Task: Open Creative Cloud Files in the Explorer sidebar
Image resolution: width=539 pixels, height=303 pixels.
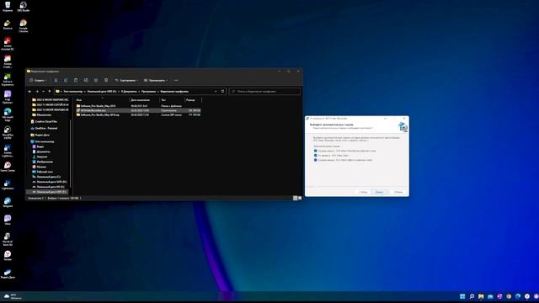Action: [44, 121]
